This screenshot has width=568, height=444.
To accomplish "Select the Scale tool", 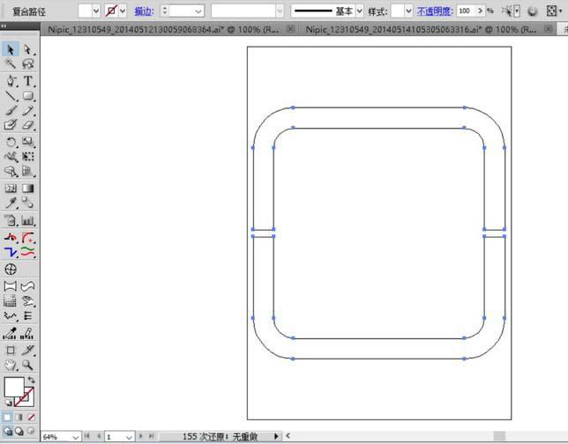I will pyautogui.click(x=28, y=142).
